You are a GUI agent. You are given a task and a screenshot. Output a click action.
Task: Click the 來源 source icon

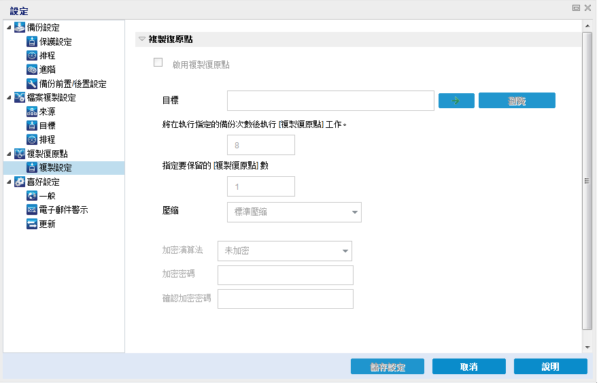[31, 112]
